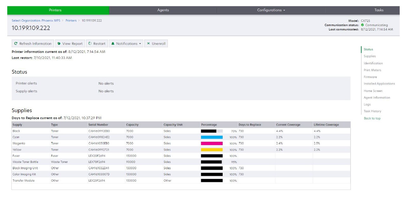
Task: Click Back to top link
Action: [372, 118]
